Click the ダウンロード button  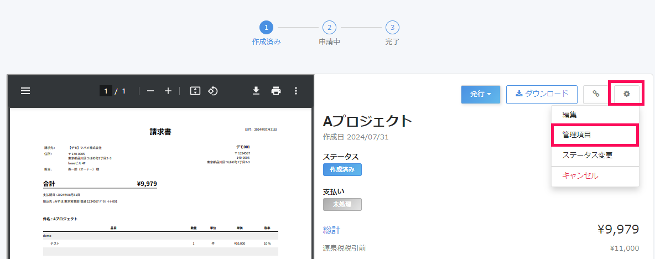click(x=542, y=95)
